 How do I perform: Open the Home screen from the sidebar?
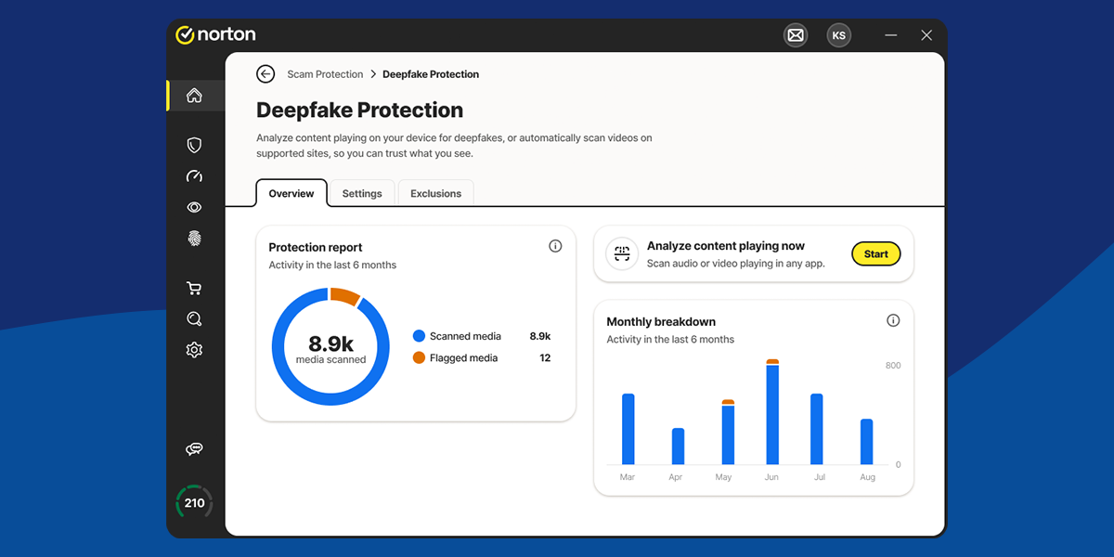tap(194, 96)
